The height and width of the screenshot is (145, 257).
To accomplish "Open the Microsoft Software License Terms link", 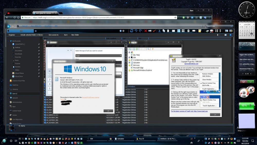I will (90, 97).
